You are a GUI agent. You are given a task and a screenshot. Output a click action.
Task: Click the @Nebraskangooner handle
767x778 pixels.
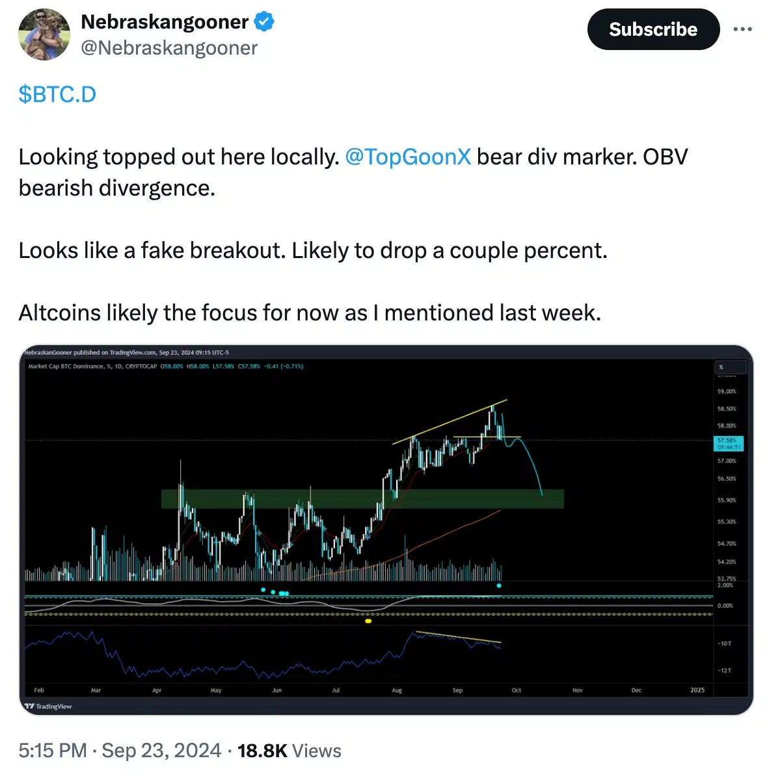pyautogui.click(x=169, y=48)
